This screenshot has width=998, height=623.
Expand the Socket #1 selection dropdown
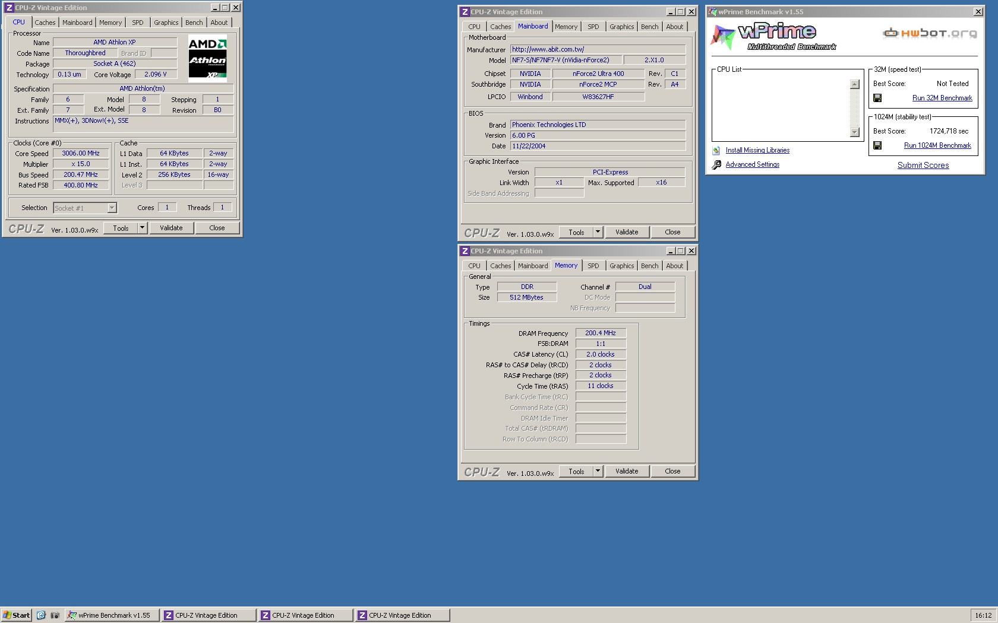click(112, 208)
